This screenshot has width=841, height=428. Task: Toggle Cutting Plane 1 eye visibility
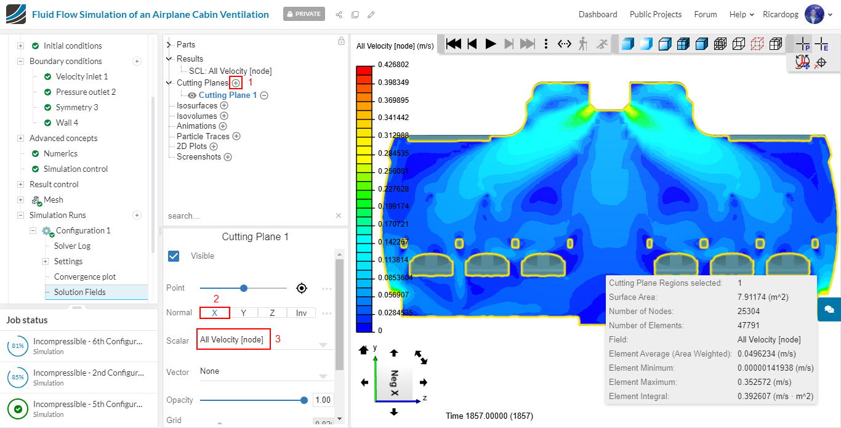click(192, 95)
